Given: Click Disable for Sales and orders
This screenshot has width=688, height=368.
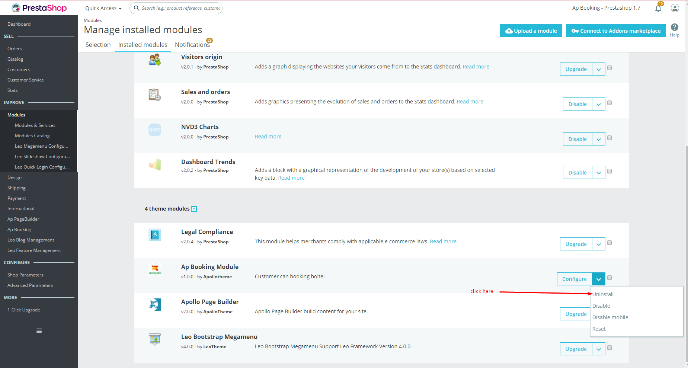Looking at the screenshot, I should pos(577,104).
